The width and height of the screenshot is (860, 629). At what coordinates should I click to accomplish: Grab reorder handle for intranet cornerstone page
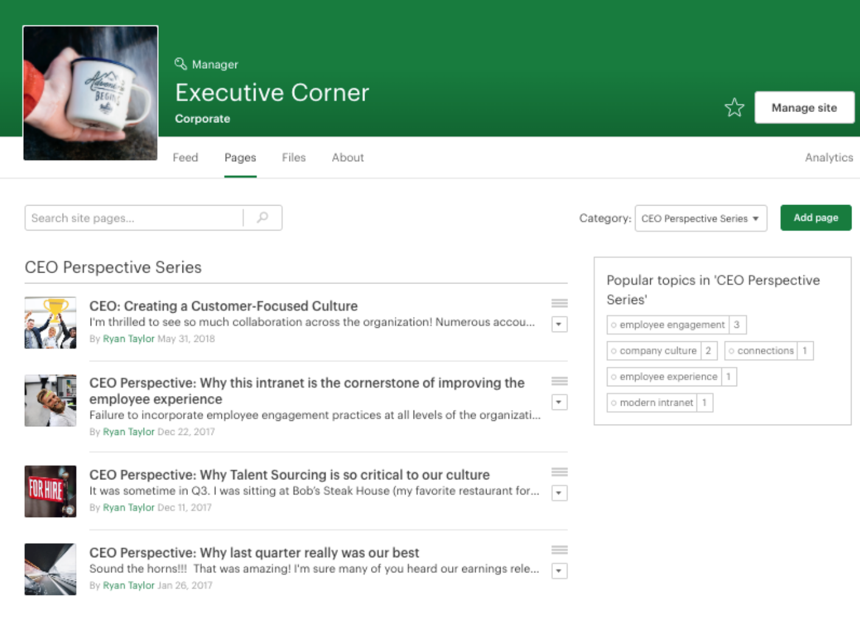coord(560,381)
